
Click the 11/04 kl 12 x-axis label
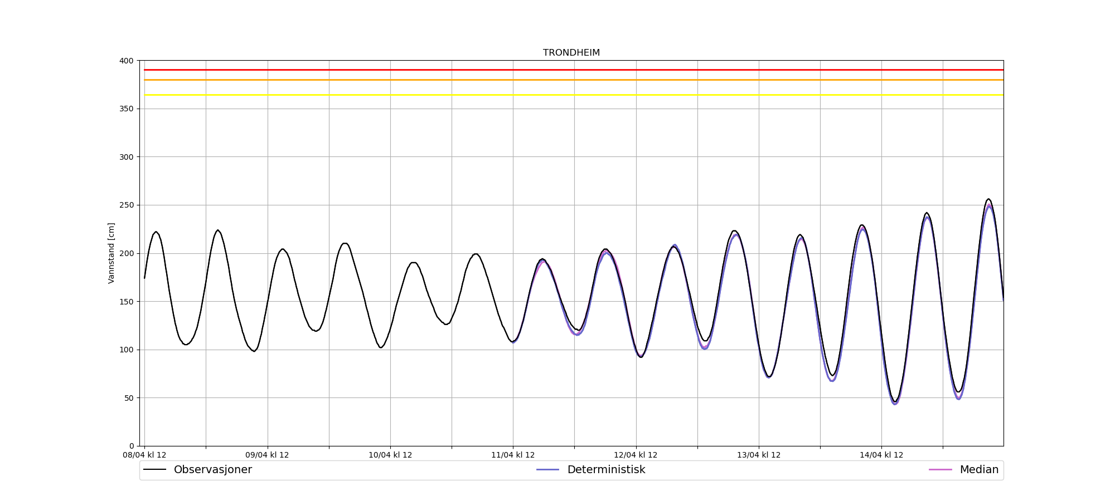(x=513, y=455)
